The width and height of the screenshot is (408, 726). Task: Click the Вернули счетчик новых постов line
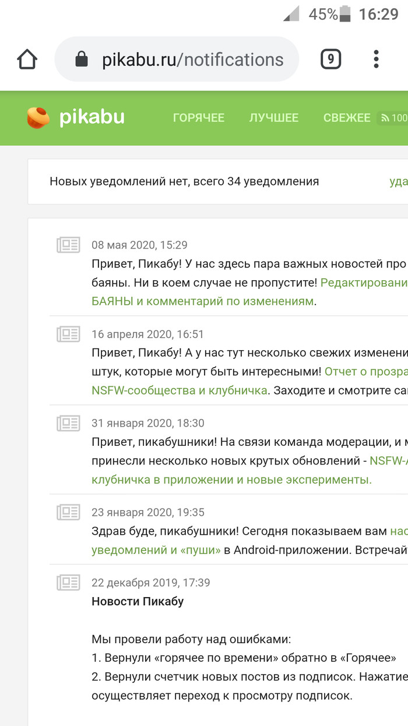(x=249, y=677)
